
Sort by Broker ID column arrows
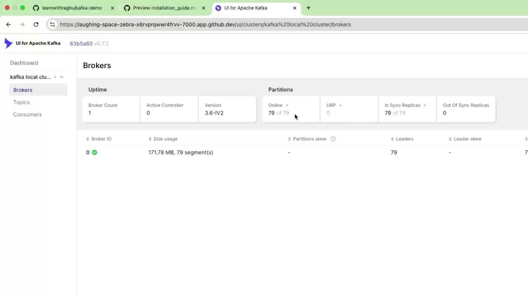88,139
